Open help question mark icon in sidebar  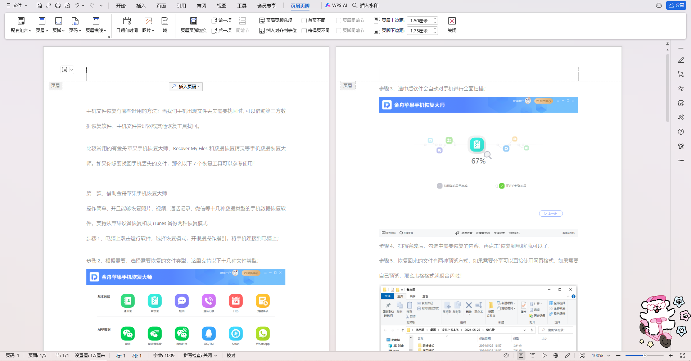(x=681, y=132)
